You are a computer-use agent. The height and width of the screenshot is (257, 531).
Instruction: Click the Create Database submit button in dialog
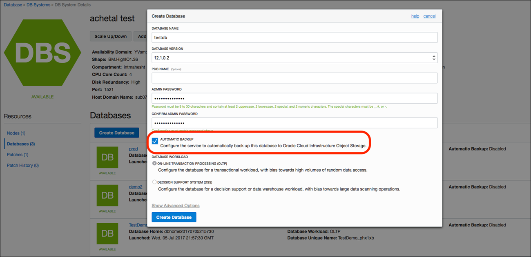pyautogui.click(x=174, y=217)
